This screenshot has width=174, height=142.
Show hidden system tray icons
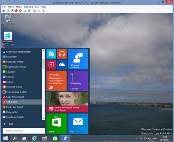click(137, 139)
